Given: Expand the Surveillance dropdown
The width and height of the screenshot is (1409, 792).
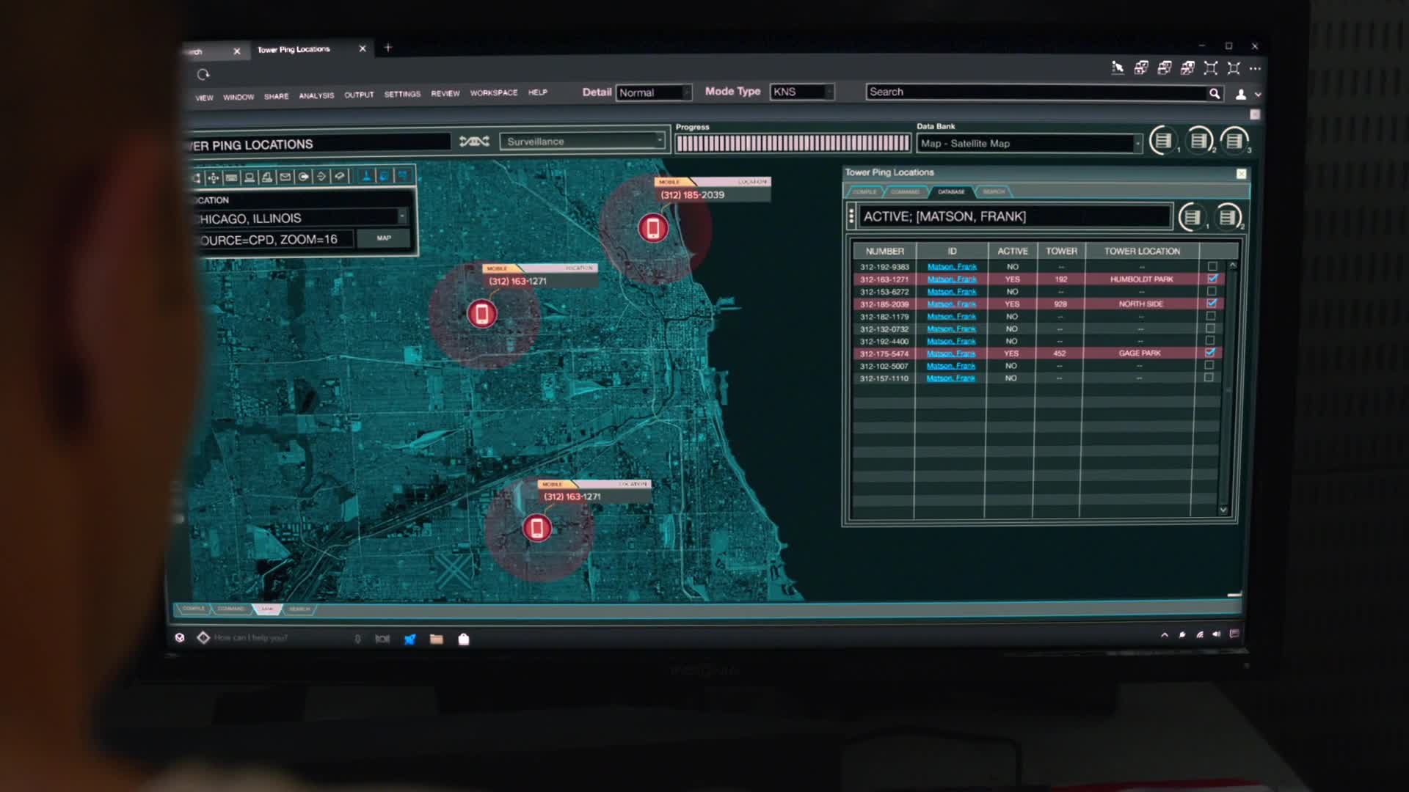Looking at the screenshot, I should coord(583,142).
